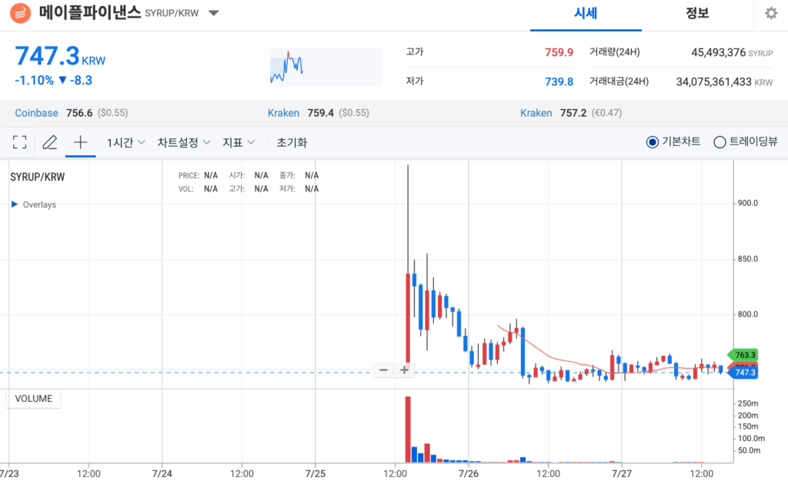Open the Coinbase price link
This screenshot has height=481, width=788.
point(36,113)
